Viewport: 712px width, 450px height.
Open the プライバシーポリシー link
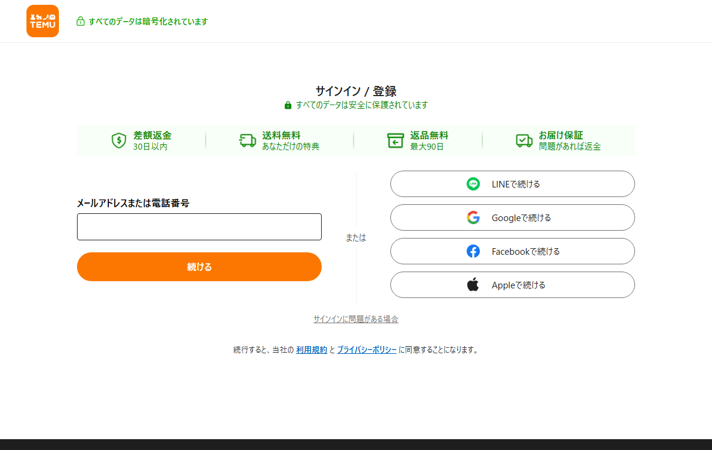tap(366, 350)
